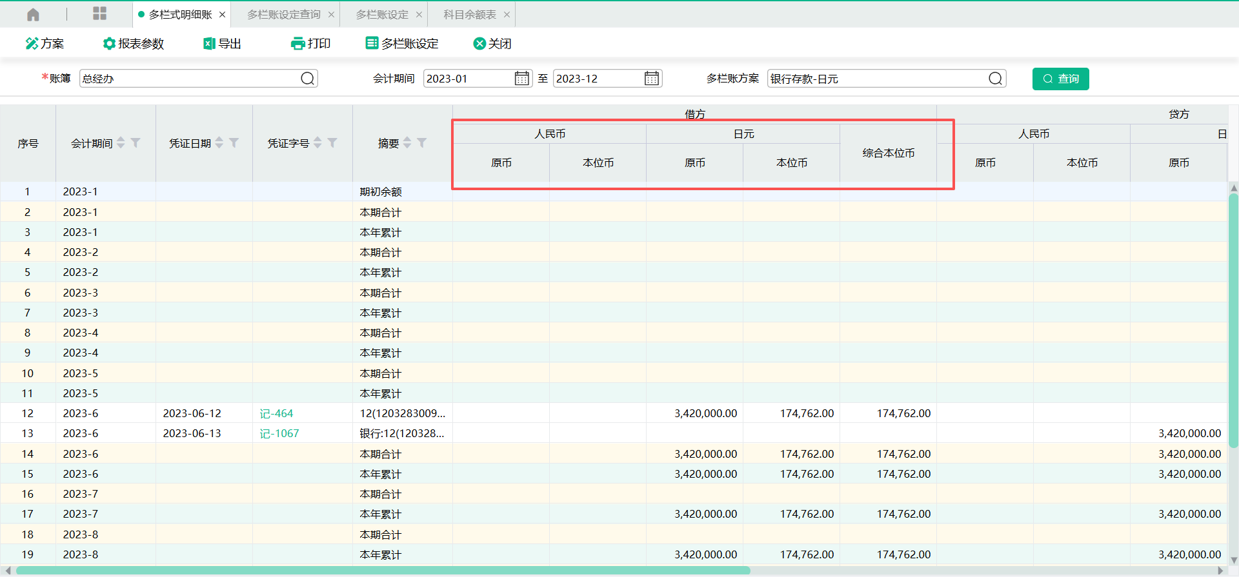Open calendar picker for start period 2023-01
Image resolution: width=1239 pixels, height=577 pixels.
(x=521, y=79)
